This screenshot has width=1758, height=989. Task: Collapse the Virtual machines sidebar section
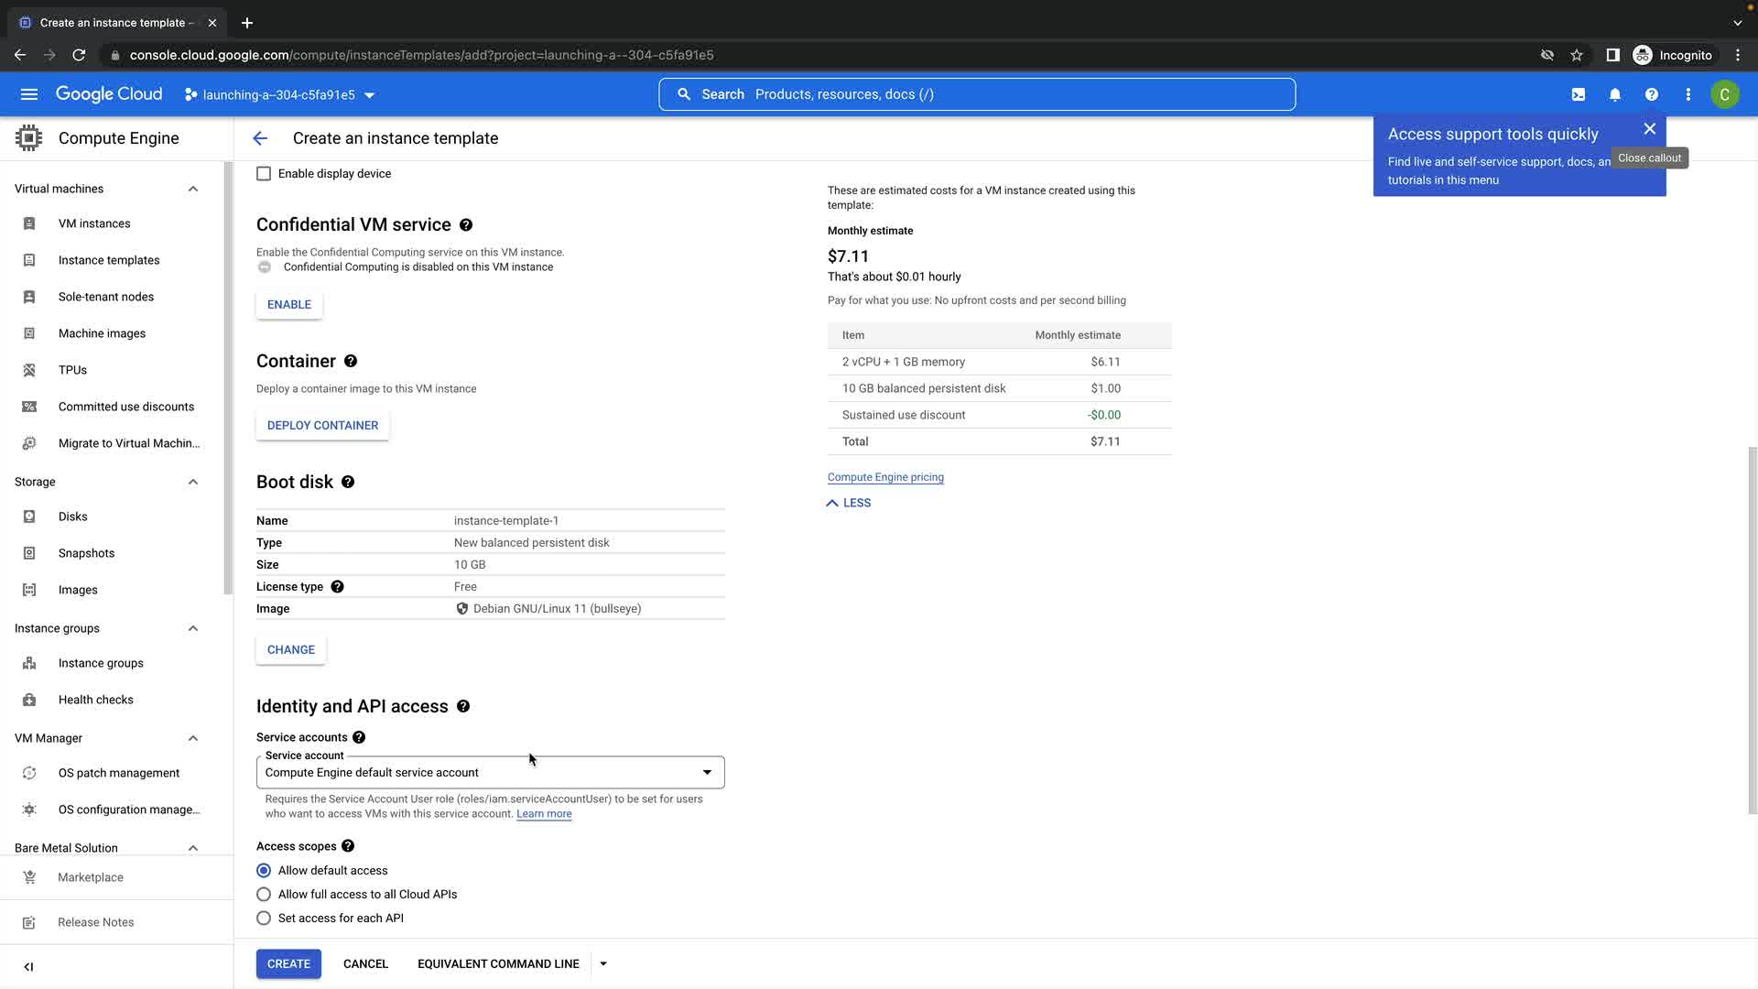[193, 189]
